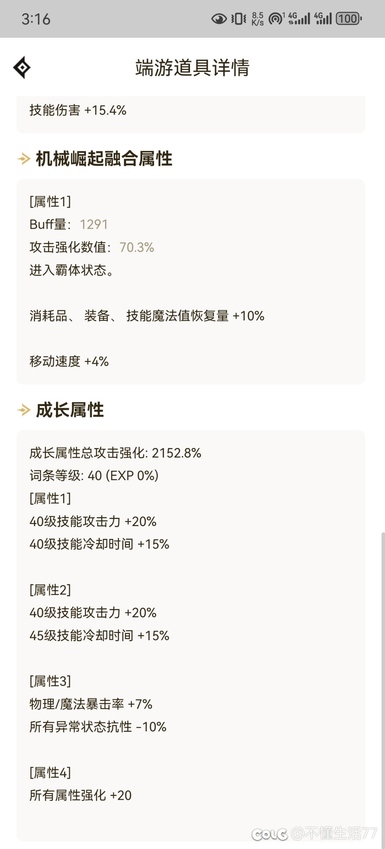Tap the Buff量 1291 value
Screen dimensions: 385x849
(94, 225)
